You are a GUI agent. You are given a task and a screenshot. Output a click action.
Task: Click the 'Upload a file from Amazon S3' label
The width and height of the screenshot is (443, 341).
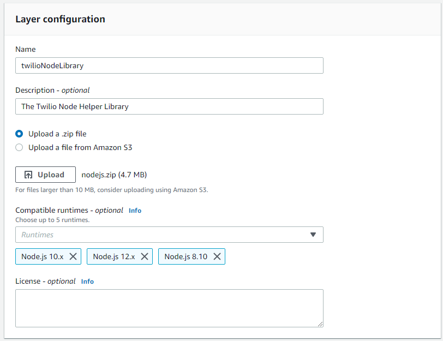(80, 147)
